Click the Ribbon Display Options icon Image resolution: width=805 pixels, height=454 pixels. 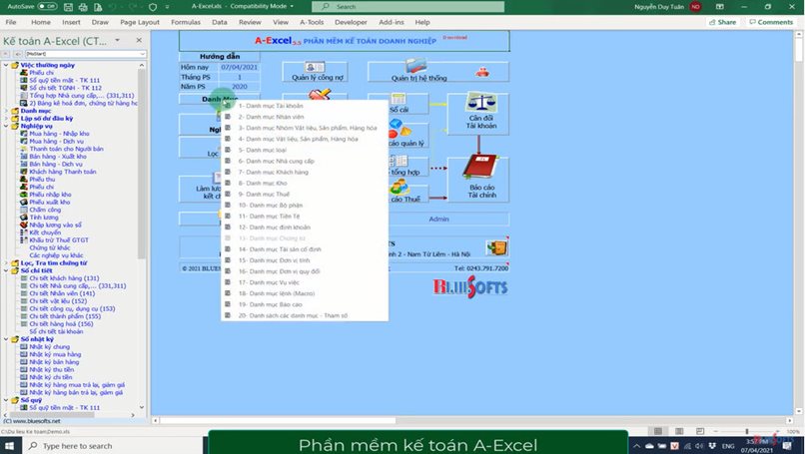coord(720,7)
